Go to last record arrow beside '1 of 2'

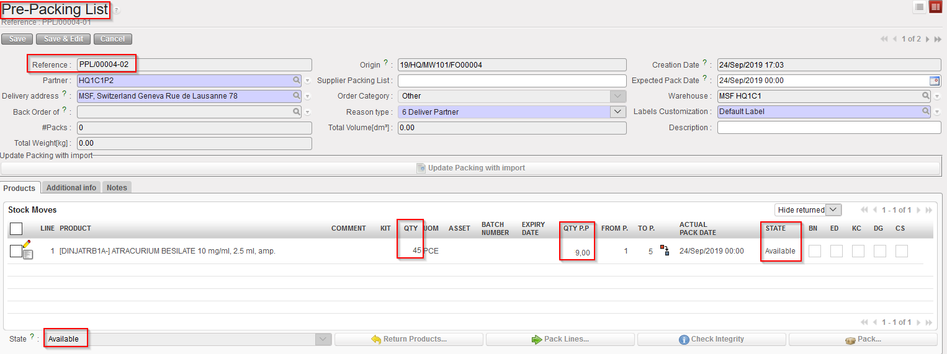coord(937,39)
